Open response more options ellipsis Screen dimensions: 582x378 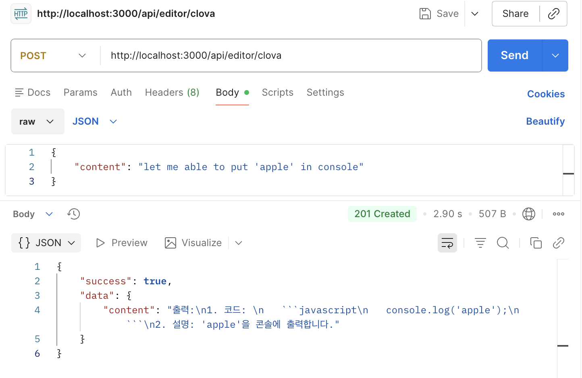pos(558,214)
